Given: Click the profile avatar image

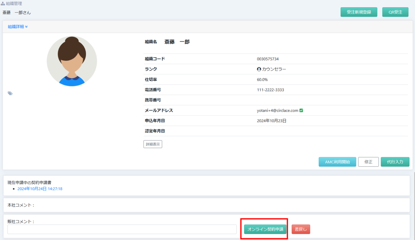Looking at the screenshot, I should (72, 61).
